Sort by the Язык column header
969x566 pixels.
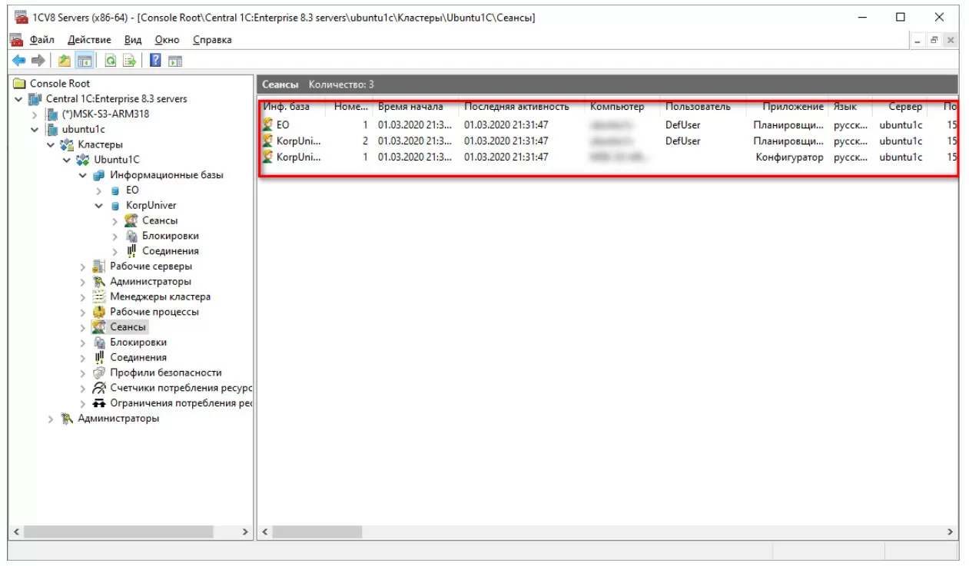coord(850,107)
